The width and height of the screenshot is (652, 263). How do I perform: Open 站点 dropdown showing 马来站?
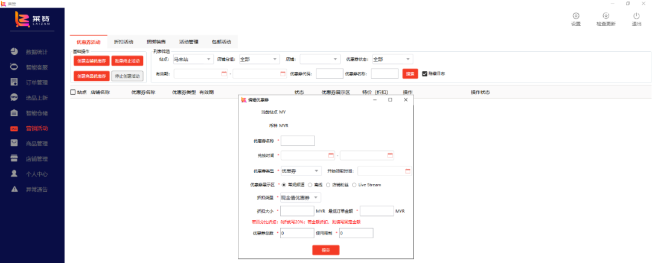coord(193,59)
